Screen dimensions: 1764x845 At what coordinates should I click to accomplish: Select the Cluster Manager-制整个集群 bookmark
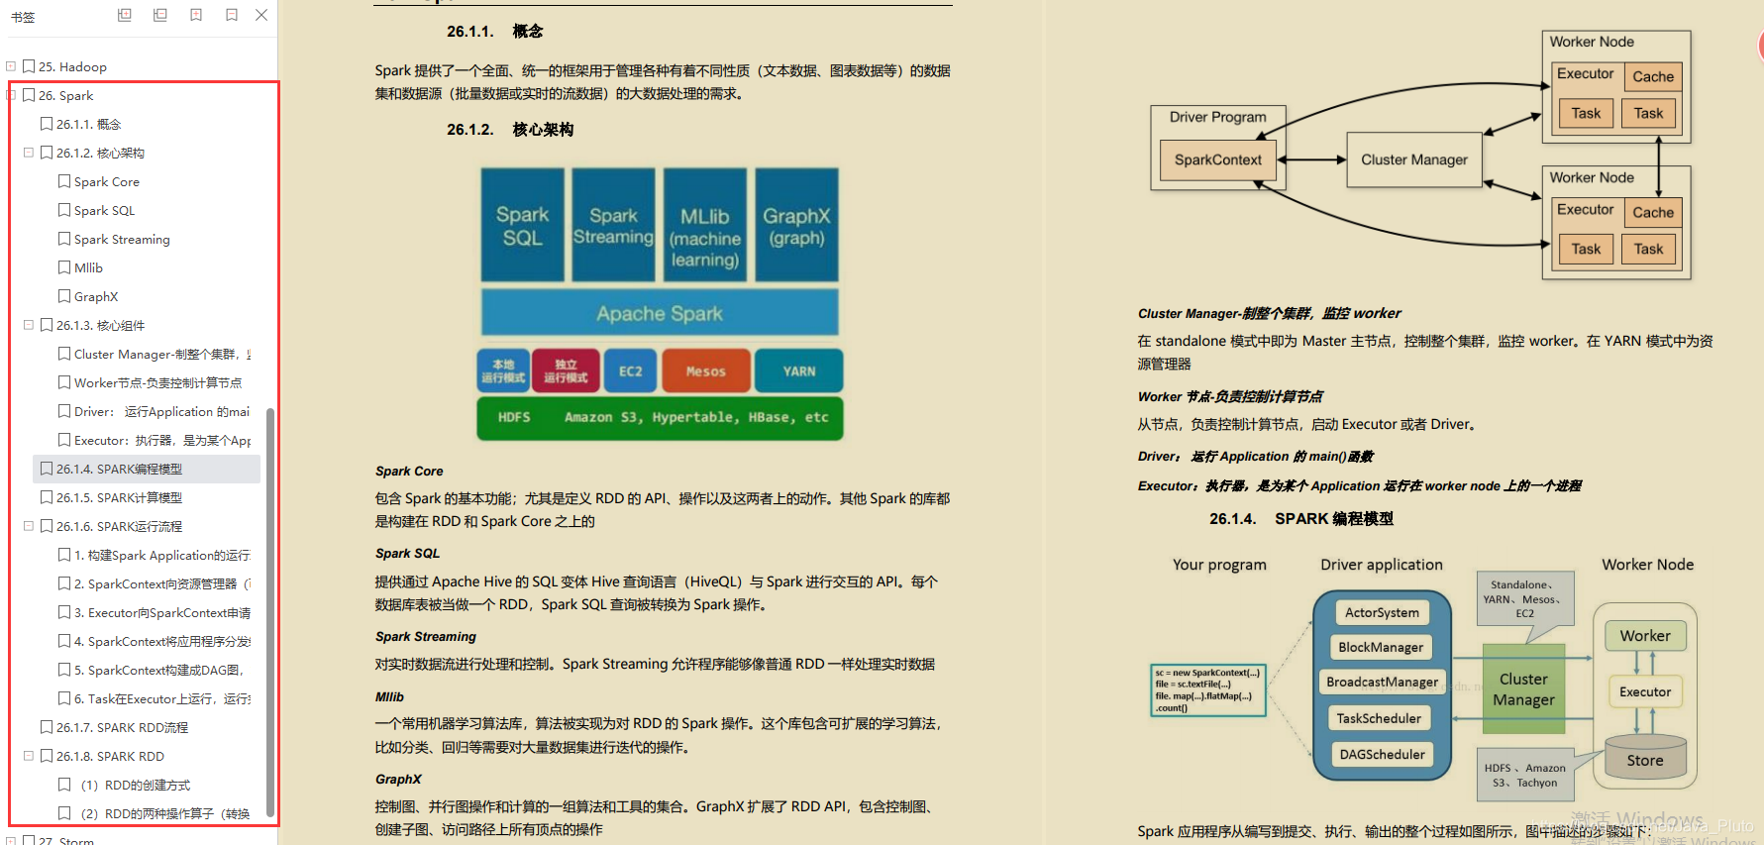click(x=162, y=354)
